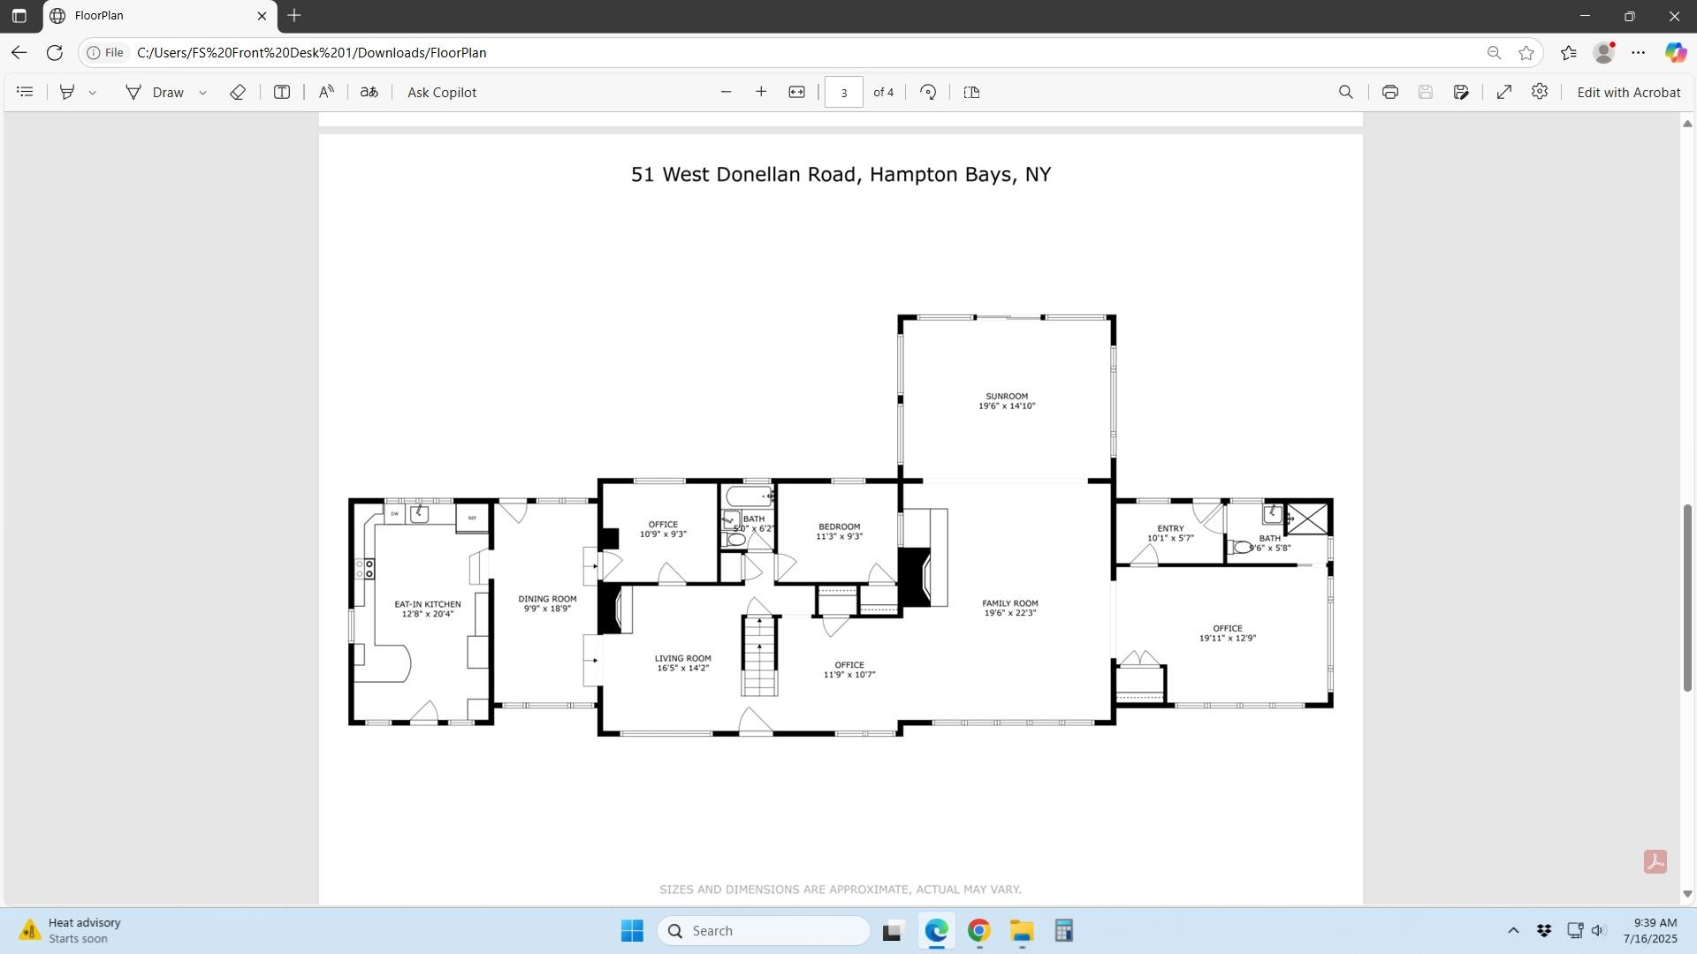The width and height of the screenshot is (1697, 954).
Task: Click the Find in document icon
Action: pyautogui.click(x=1345, y=92)
